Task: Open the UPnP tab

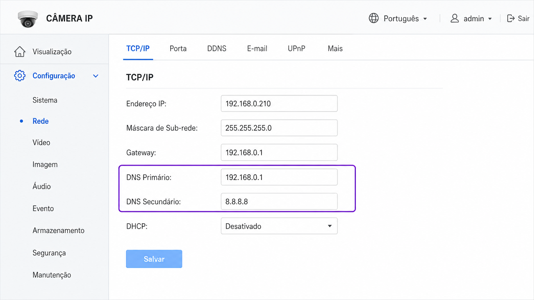Action: pos(297,49)
